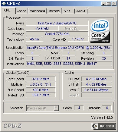Click the Level 2 cache value field
This screenshot has height=132, width=118.
[97, 90]
